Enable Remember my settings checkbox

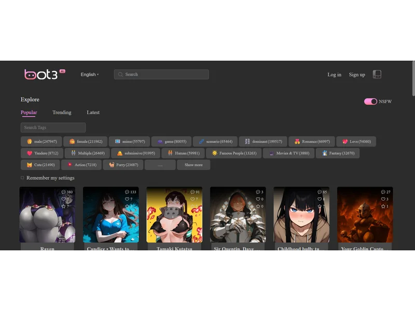[x=22, y=177]
